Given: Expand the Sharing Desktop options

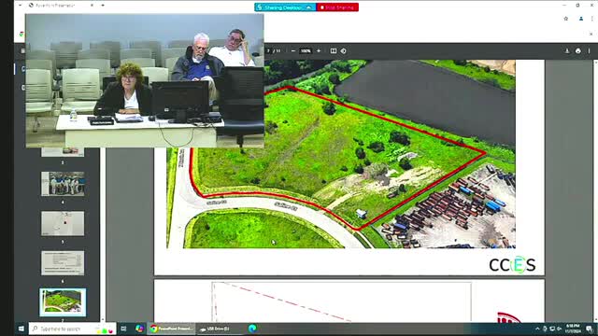Looking at the screenshot, I should [x=308, y=7].
